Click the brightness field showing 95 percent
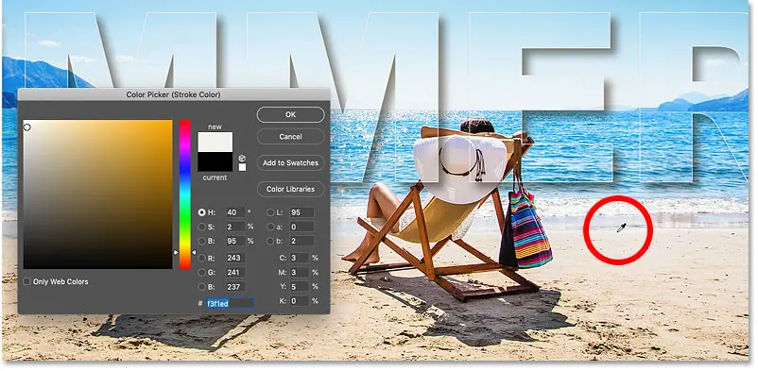This screenshot has height=371, width=758. [x=235, y=241]
